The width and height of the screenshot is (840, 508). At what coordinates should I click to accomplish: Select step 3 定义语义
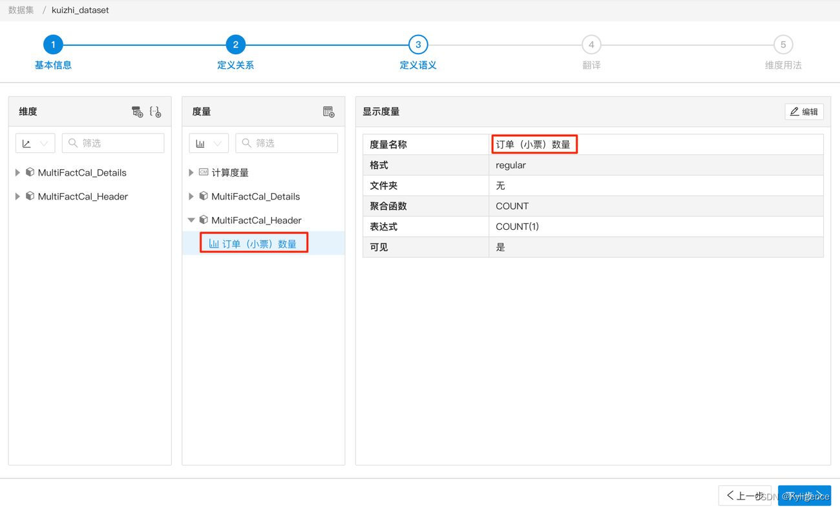(418, 45)
